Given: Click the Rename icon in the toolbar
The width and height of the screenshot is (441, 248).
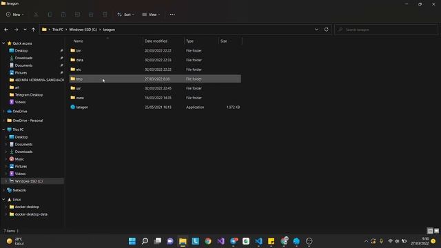Looking at the screenshot, I should (77, 14).
